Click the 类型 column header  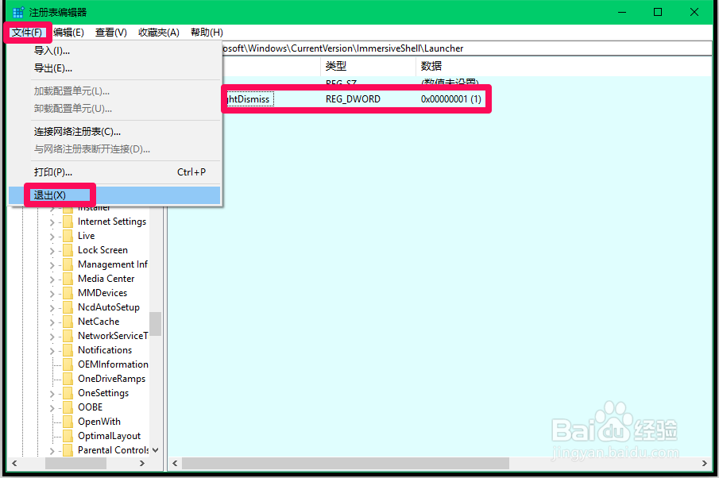point(368,67)
